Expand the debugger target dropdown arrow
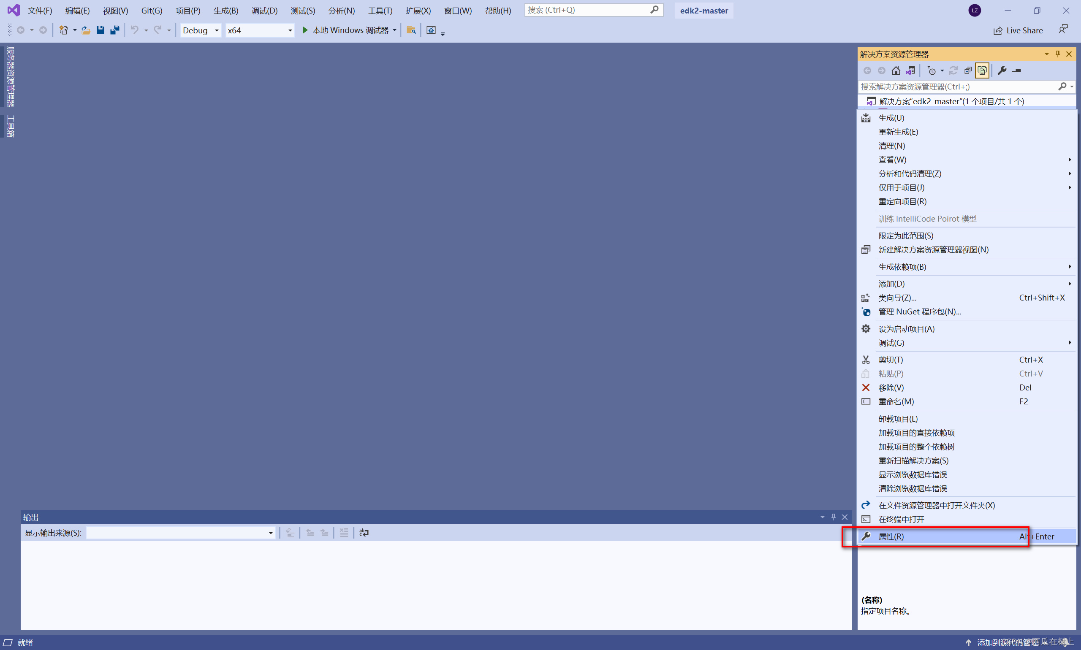The image size is (1081, 650). 395,30
